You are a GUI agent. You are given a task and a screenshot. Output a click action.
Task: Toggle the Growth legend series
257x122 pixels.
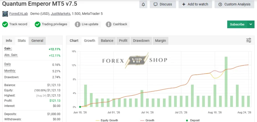coord(147,120)
